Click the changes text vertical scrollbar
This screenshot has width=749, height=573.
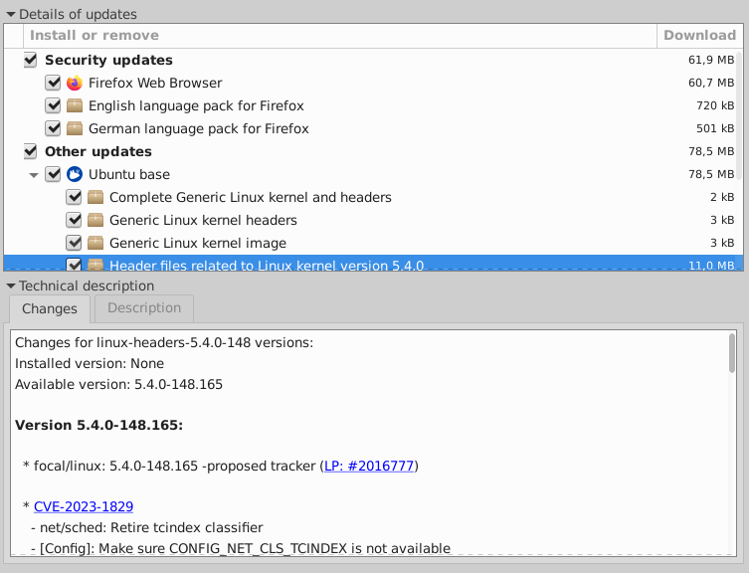732,353
